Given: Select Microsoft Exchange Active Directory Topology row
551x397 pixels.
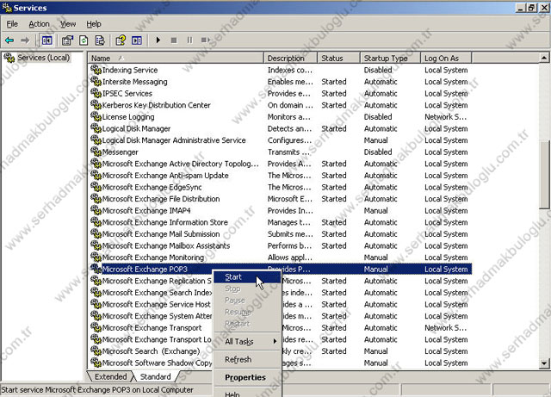Looking at the screenshot, I should [x=279, y=164].
